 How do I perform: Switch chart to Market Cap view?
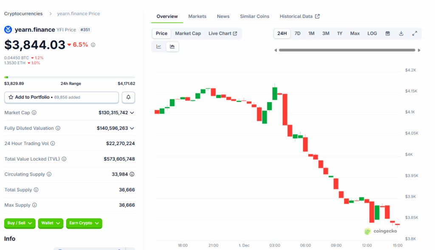(x=188, y=33)
